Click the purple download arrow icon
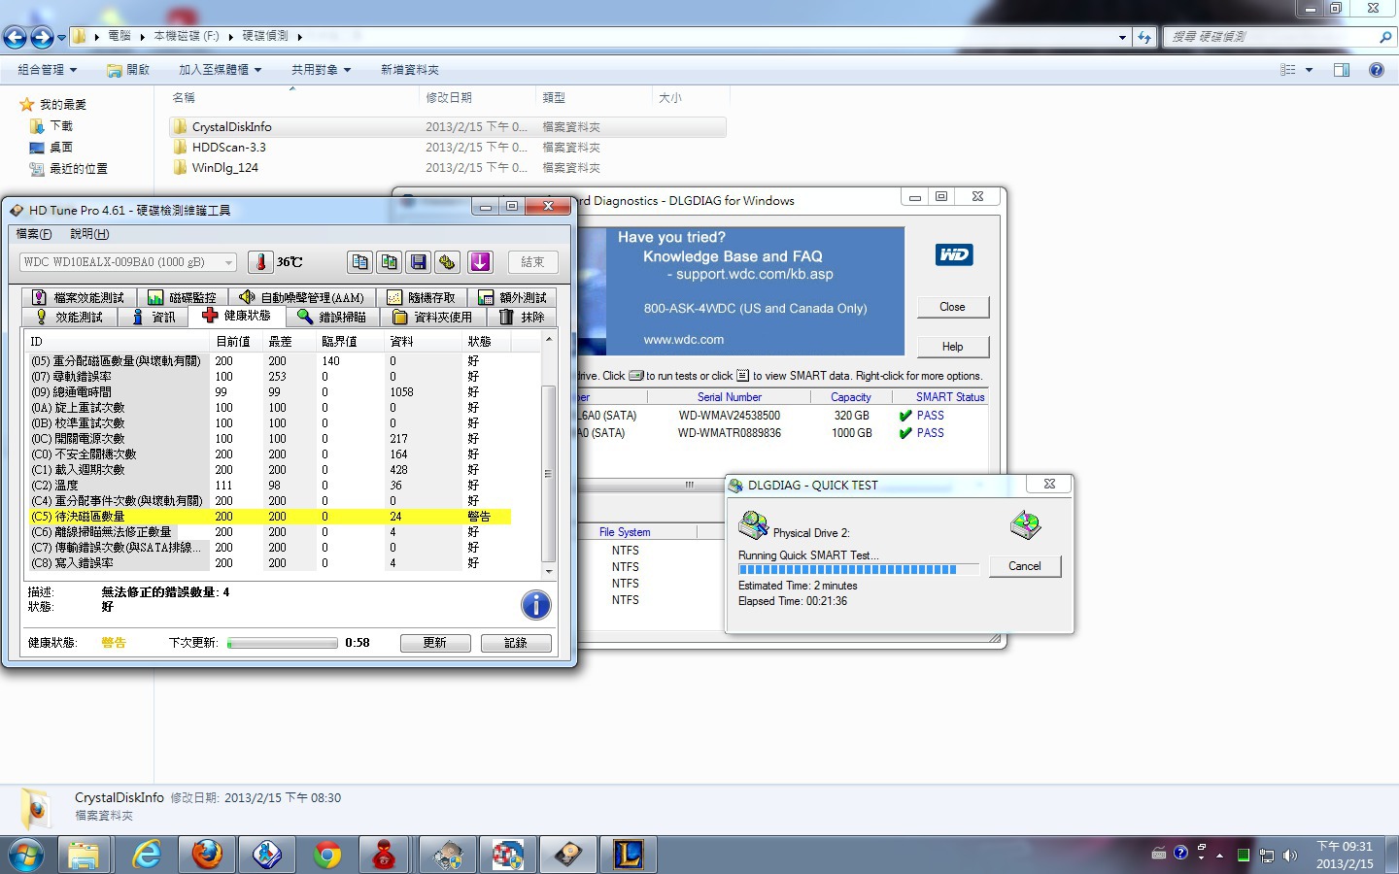Image resolution: width=1399 pixels, height=874 pixels. [480, 262]
